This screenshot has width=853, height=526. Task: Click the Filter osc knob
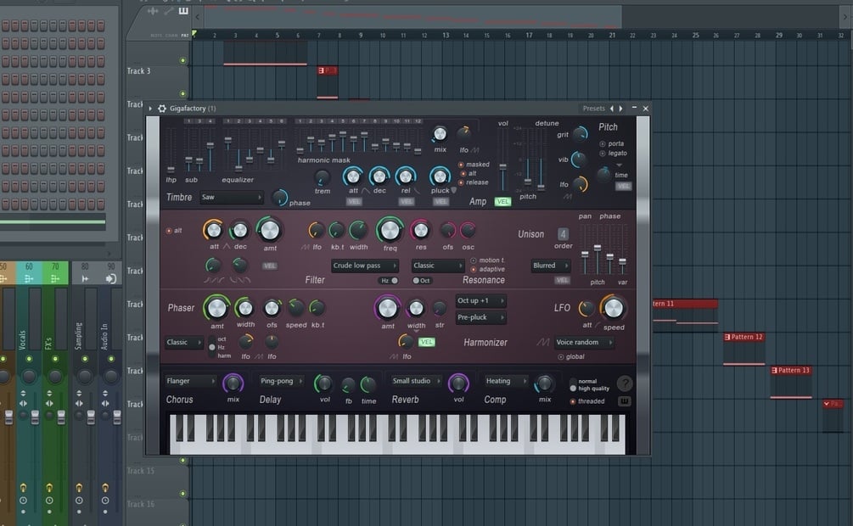468,231
